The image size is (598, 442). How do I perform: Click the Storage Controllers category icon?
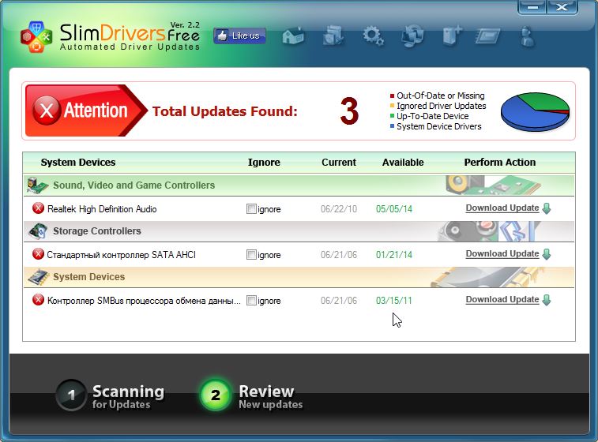(38, 231)
